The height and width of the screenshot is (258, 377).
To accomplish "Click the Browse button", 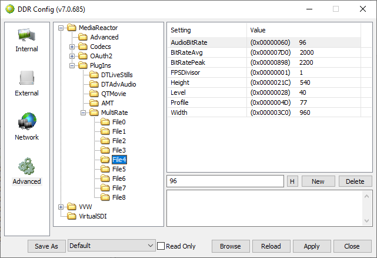I will pyautogui.click(x=231, y=246).
